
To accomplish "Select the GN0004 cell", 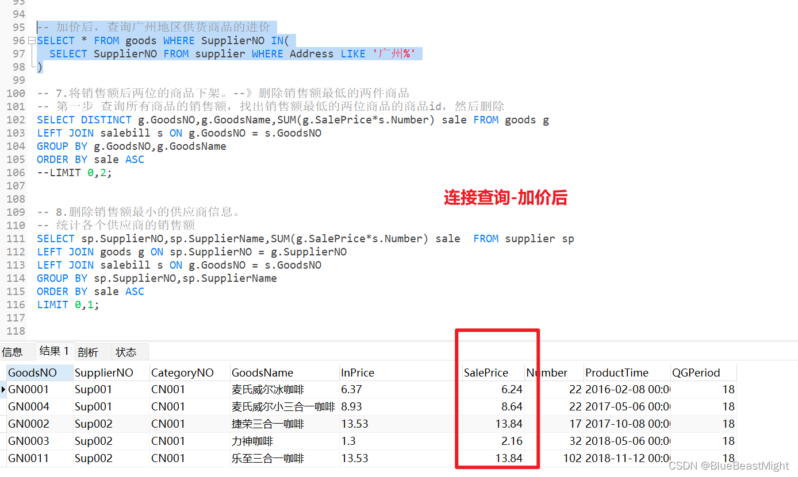I will (40, 407).
